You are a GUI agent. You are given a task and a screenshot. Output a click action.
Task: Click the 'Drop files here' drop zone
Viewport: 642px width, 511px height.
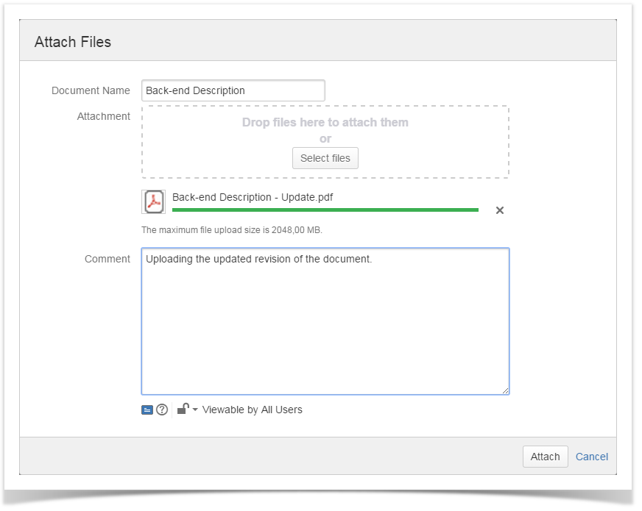325,123
